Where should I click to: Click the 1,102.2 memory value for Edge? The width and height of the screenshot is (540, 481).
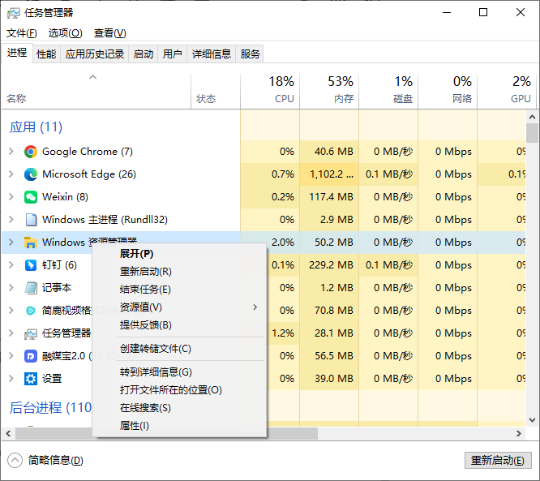tap(332, 174)
